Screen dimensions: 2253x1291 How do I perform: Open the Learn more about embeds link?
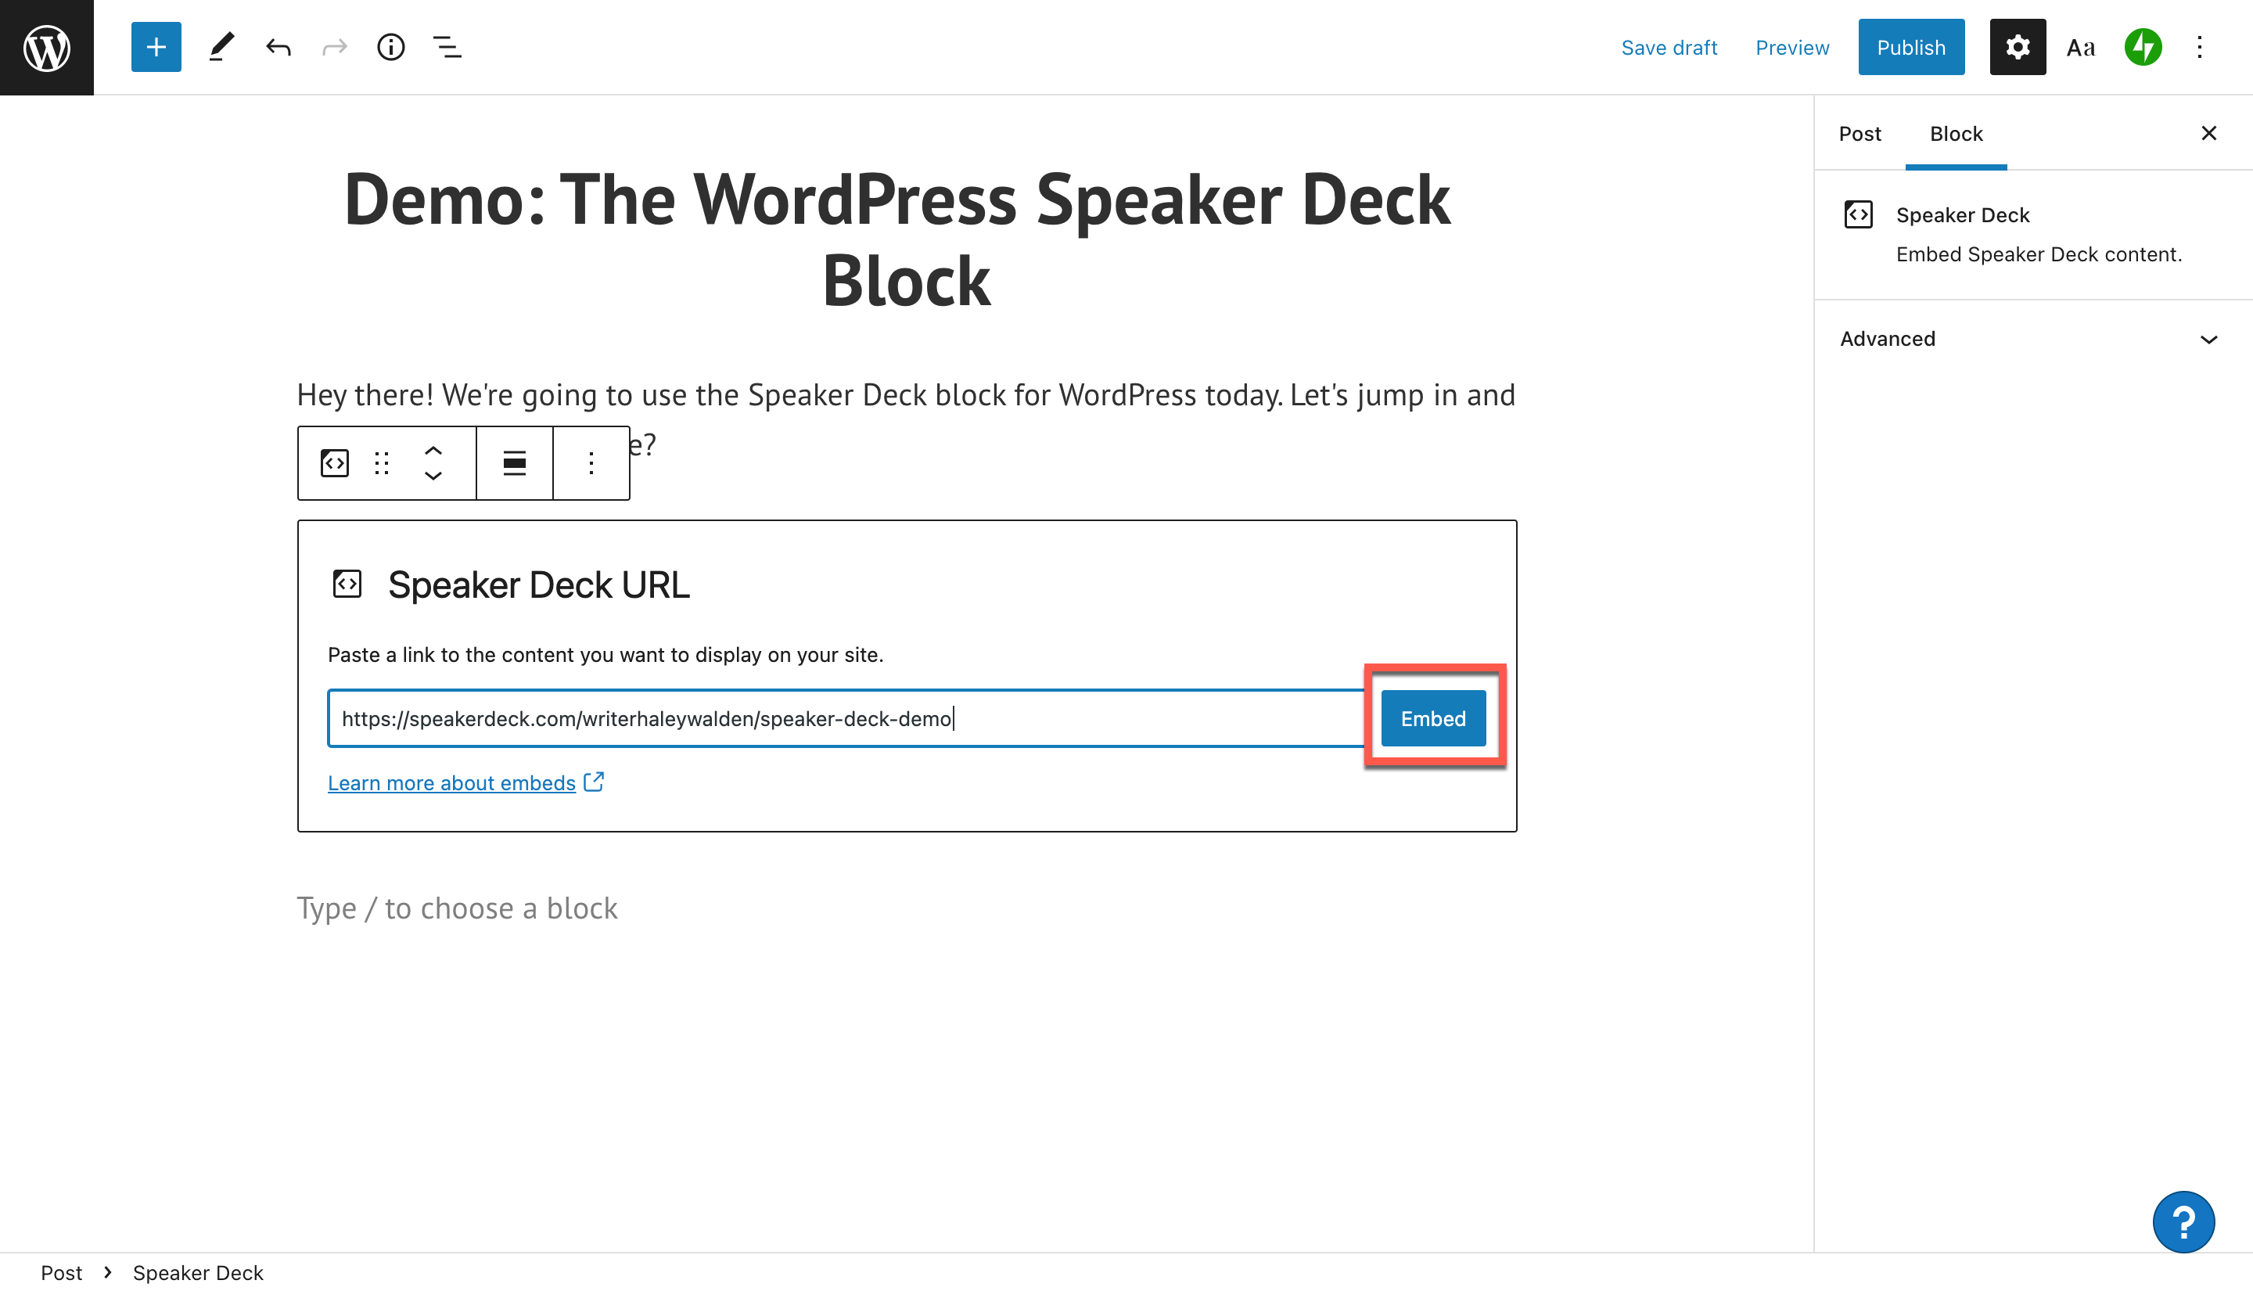pos(452,783)
